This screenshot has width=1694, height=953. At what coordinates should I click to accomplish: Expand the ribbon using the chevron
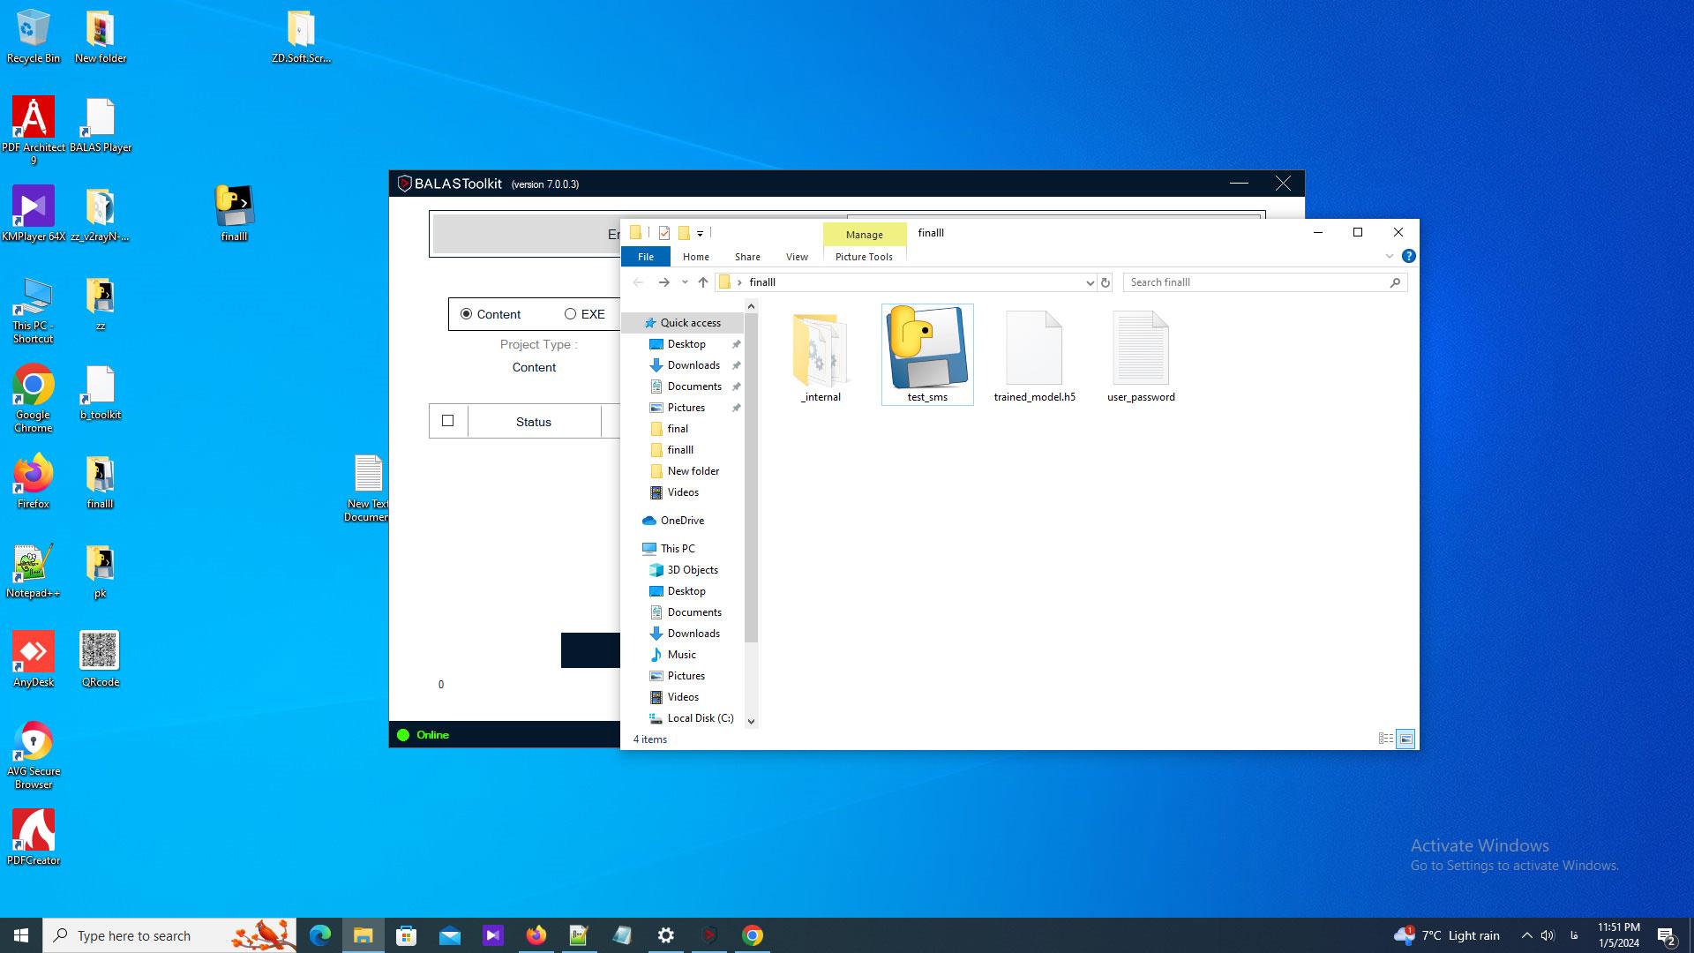coord(1389,256)
